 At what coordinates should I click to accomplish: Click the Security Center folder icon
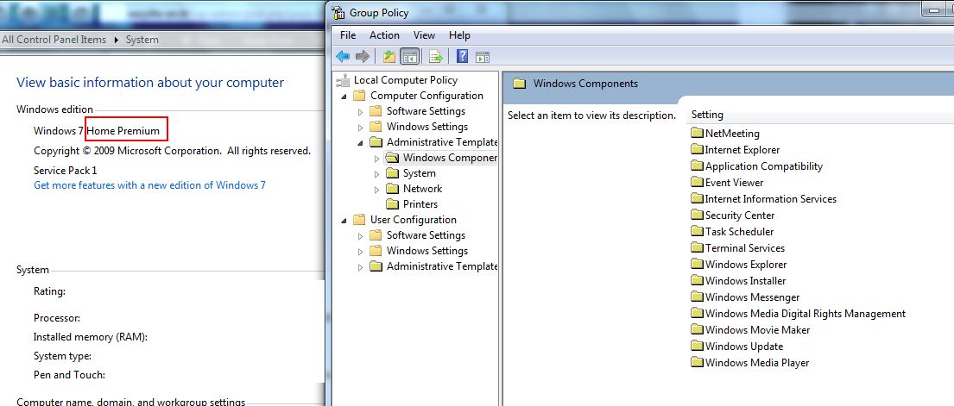pyautogui.click(x=698, y=215)
